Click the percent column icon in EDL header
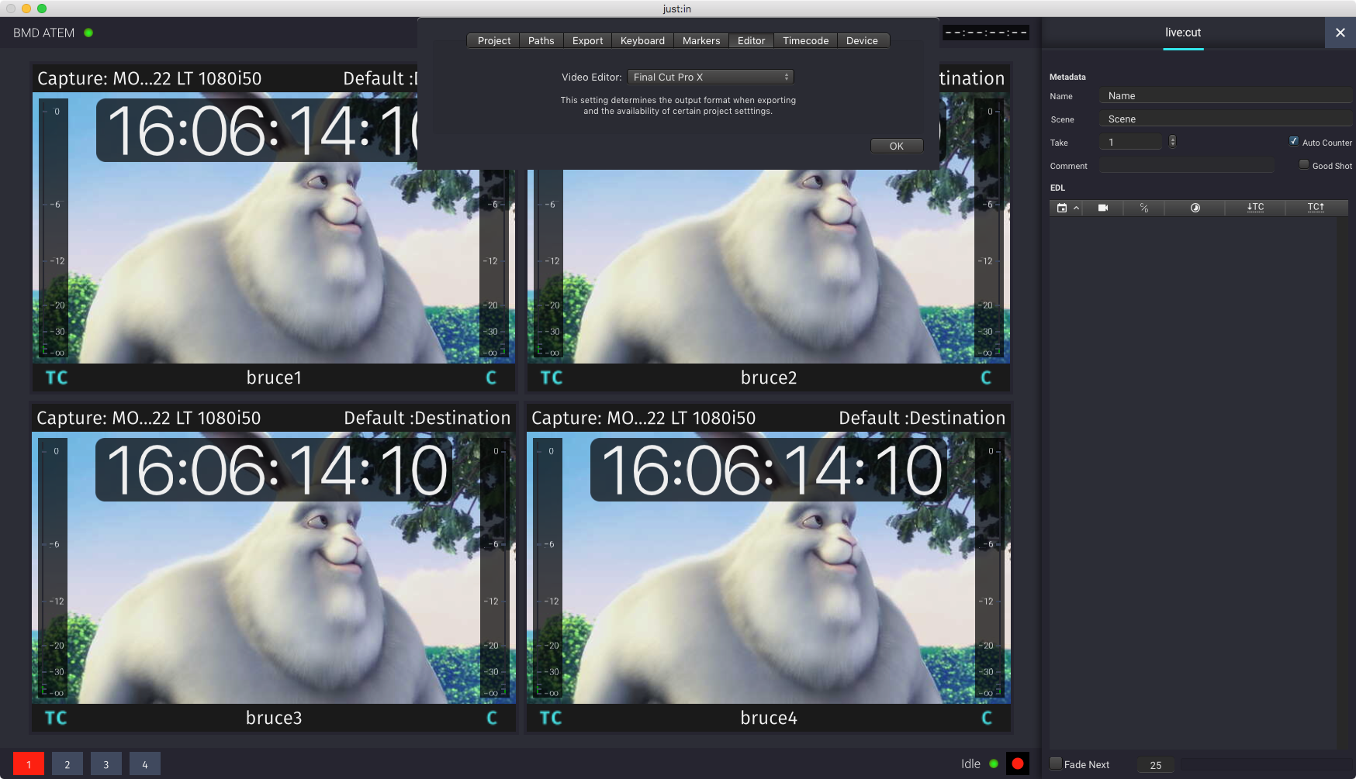Image resolution: width=1356 pixels, height=779 pixels. [1144, 208]
